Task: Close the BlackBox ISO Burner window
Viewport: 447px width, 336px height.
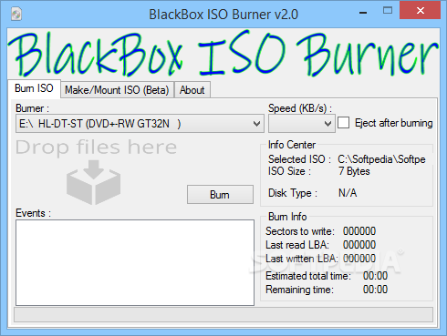Action: pos(421,11)
